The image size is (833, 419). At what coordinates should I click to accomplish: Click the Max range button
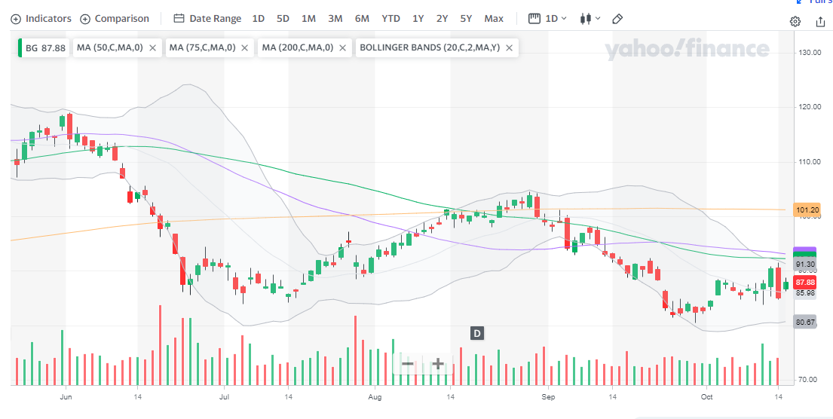click(x=494, y=18)
